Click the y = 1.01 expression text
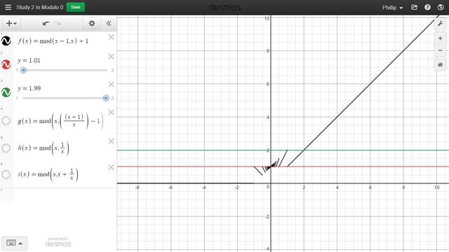 pyautogui.click(x=29, y=61)
